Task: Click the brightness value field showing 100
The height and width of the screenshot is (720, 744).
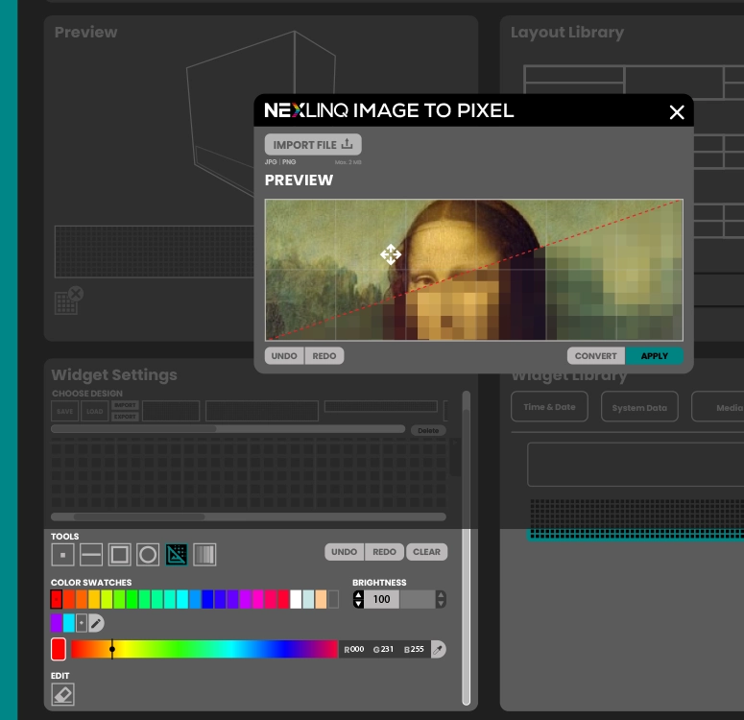Action: [x=381, y=599]
